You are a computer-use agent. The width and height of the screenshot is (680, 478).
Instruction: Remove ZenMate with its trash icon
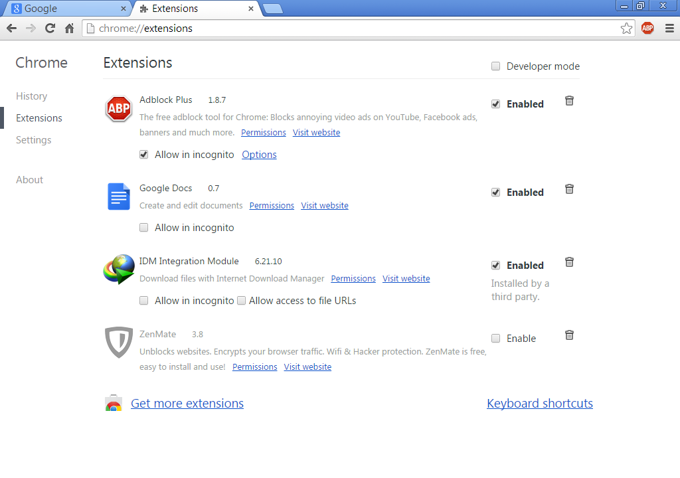coord(569,335)
